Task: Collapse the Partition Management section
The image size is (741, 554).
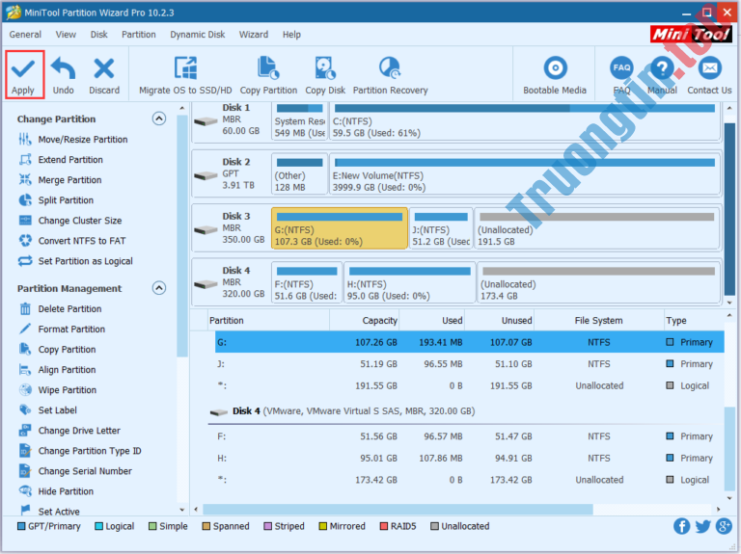Action: click(159, 288)
